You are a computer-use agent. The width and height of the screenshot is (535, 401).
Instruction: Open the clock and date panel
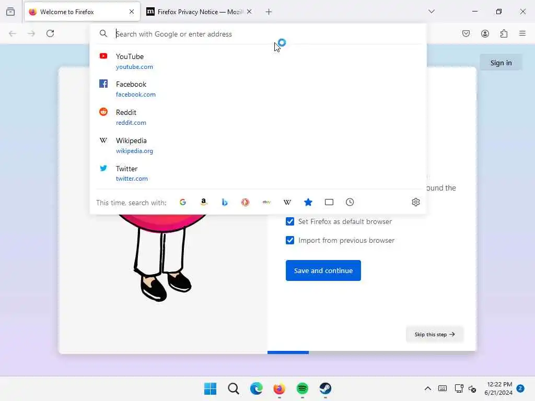point(498,388)
